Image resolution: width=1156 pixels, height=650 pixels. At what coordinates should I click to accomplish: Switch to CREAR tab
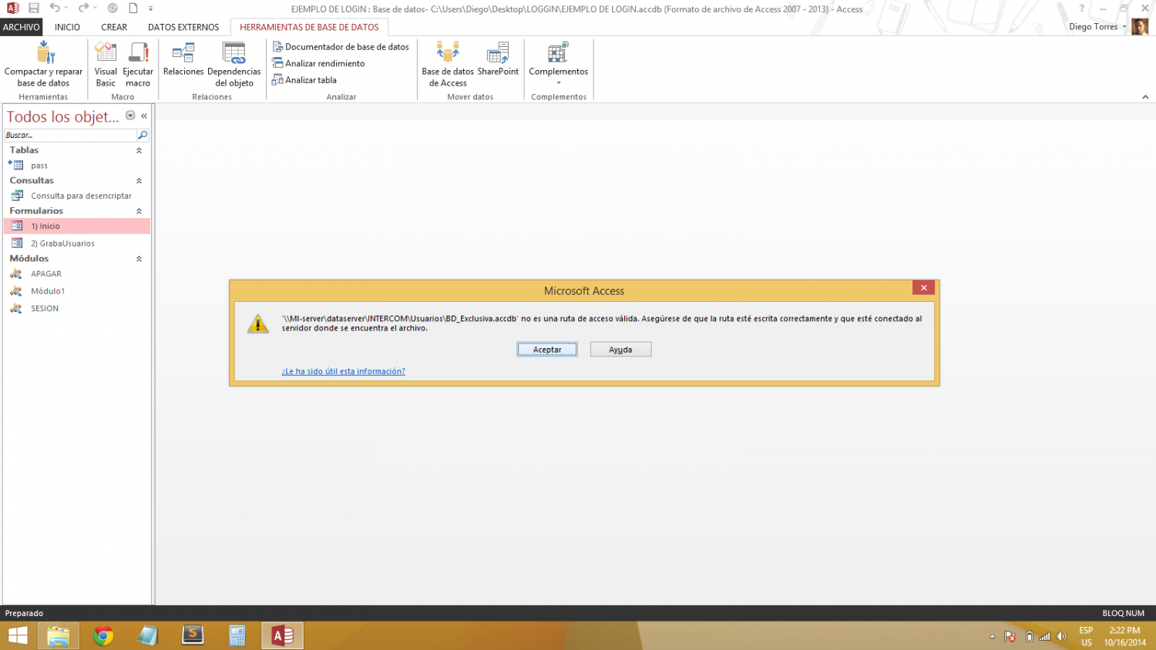[x=114, y=27]
